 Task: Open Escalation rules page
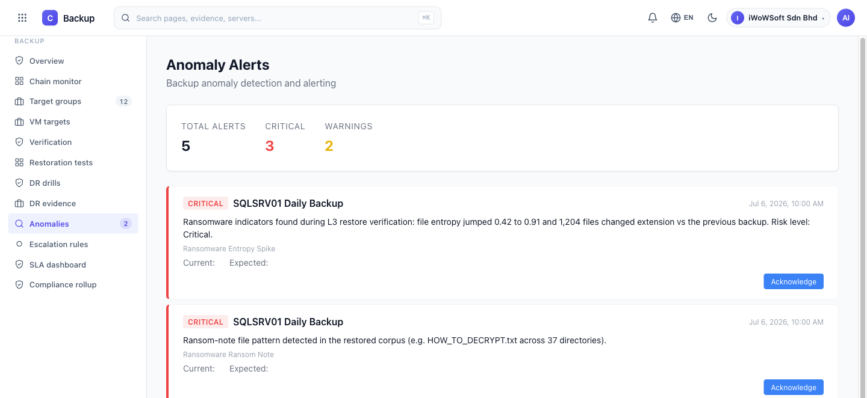tap(73, 245)
